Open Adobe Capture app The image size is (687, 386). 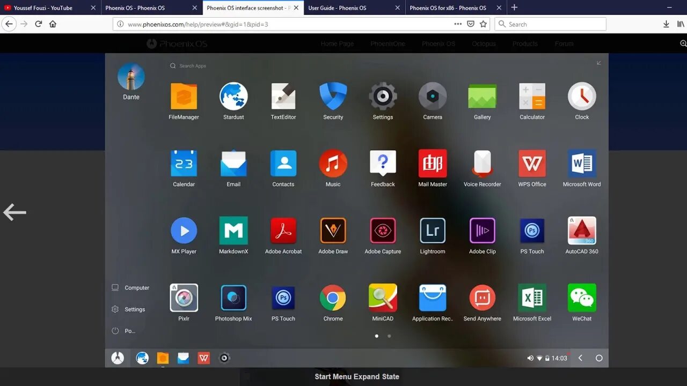(x=383, y=231)
